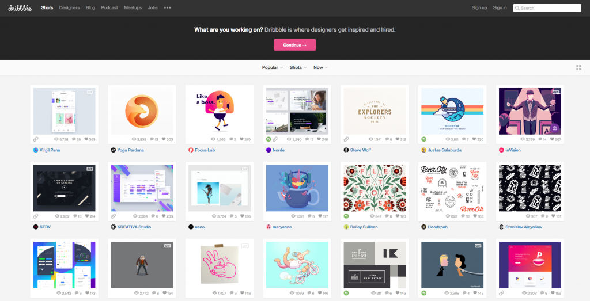Screen dimensions: 590x301
Task: Open the three-dots more menu in navbar
Action: (x=168, y=7)
